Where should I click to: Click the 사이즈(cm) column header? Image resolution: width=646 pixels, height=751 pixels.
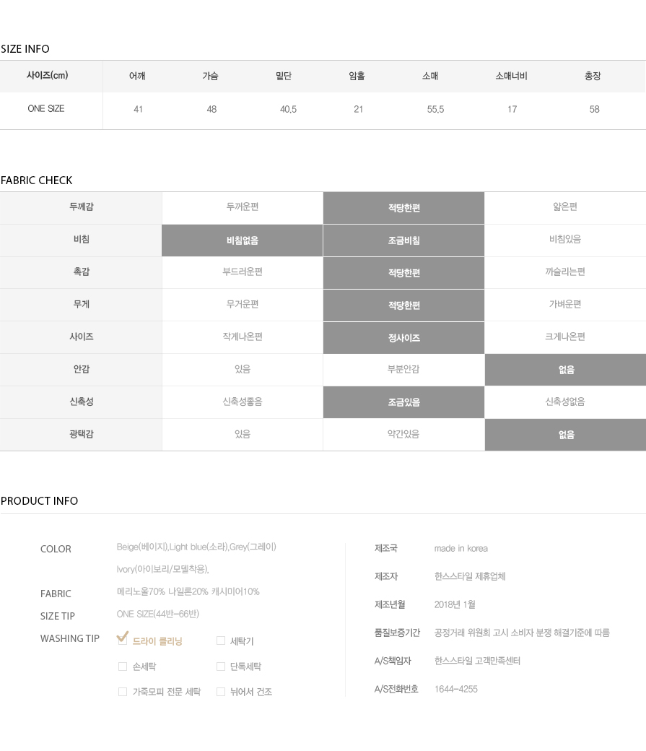[47, 76]
